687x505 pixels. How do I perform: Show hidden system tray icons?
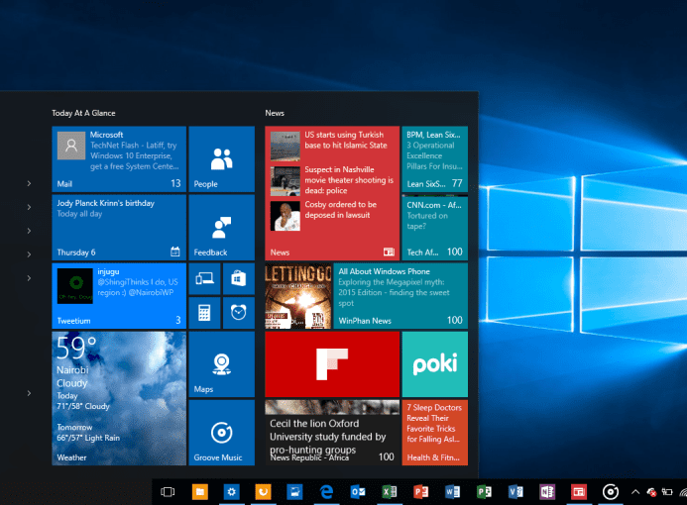click(x=635, y=491)
